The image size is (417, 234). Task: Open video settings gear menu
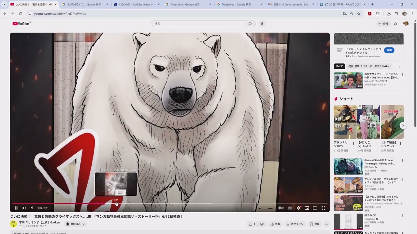(x=298, y=208)
